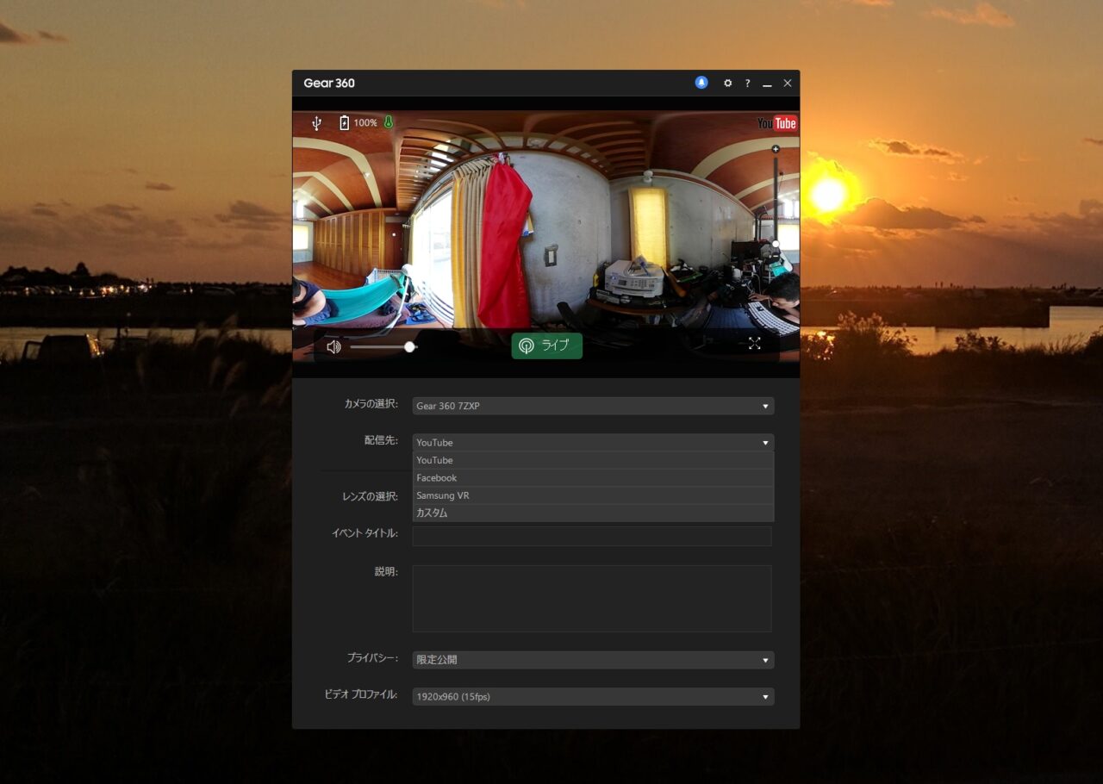Click the battery charging icon
The image size is (1103, 784).
coord(345,123)
